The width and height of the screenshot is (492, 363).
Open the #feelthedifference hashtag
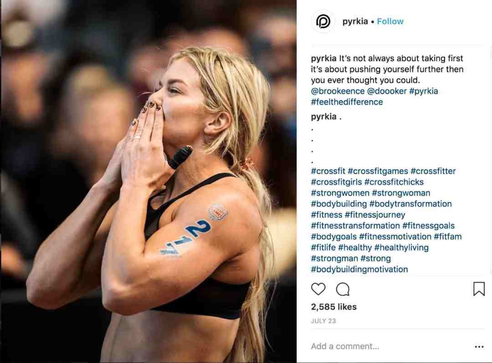click(x=347, y=102)
